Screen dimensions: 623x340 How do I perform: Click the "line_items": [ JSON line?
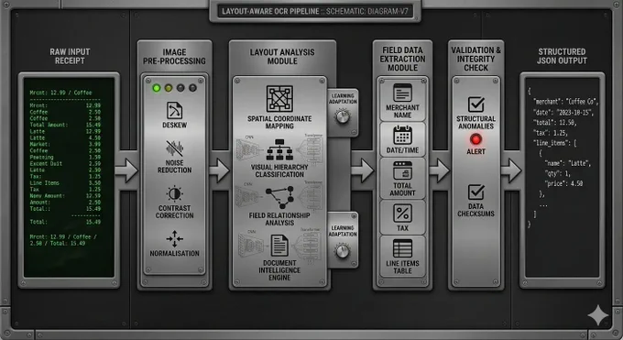(554, 143)
